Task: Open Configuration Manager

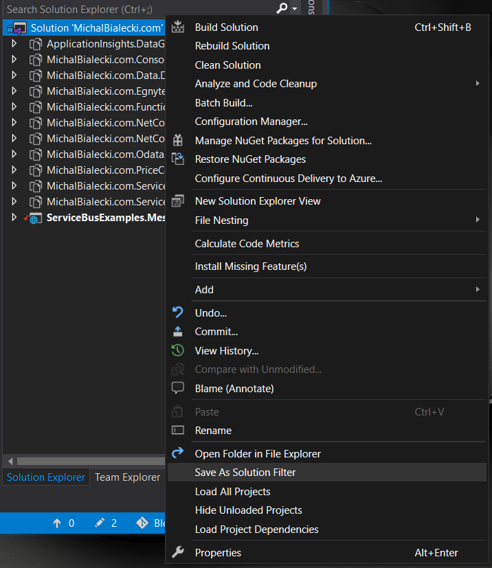Action: [x=327, y=122]
